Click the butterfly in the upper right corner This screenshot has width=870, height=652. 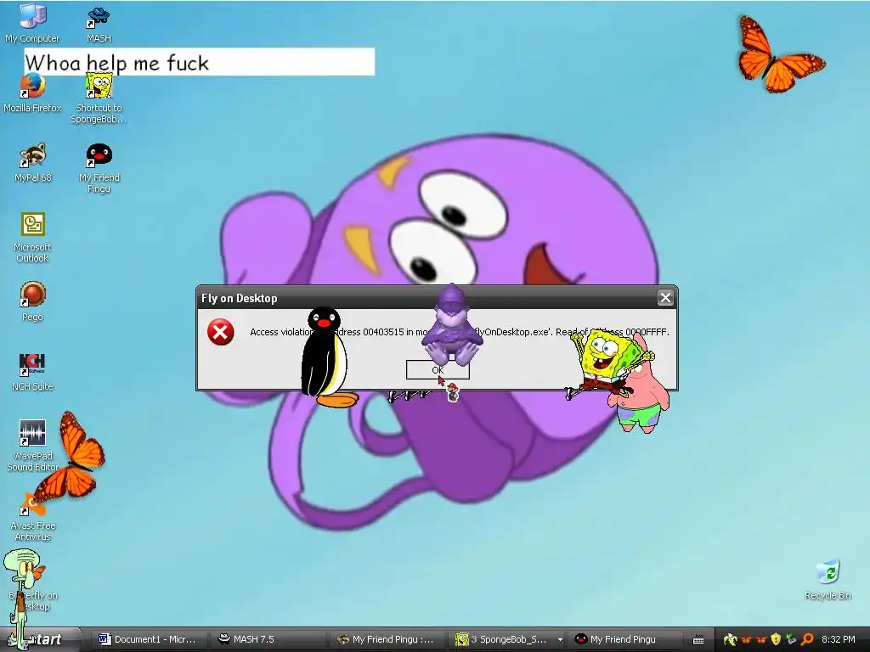coord(781,53)
